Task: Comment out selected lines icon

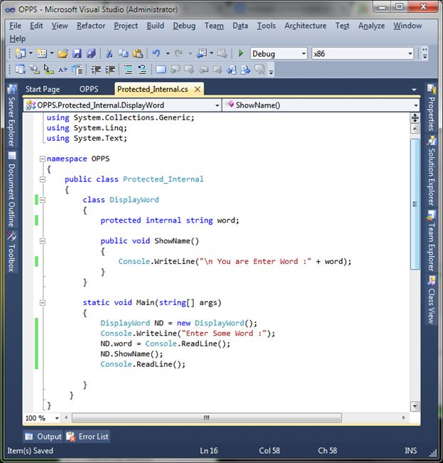Action: [x=128, y=70]
